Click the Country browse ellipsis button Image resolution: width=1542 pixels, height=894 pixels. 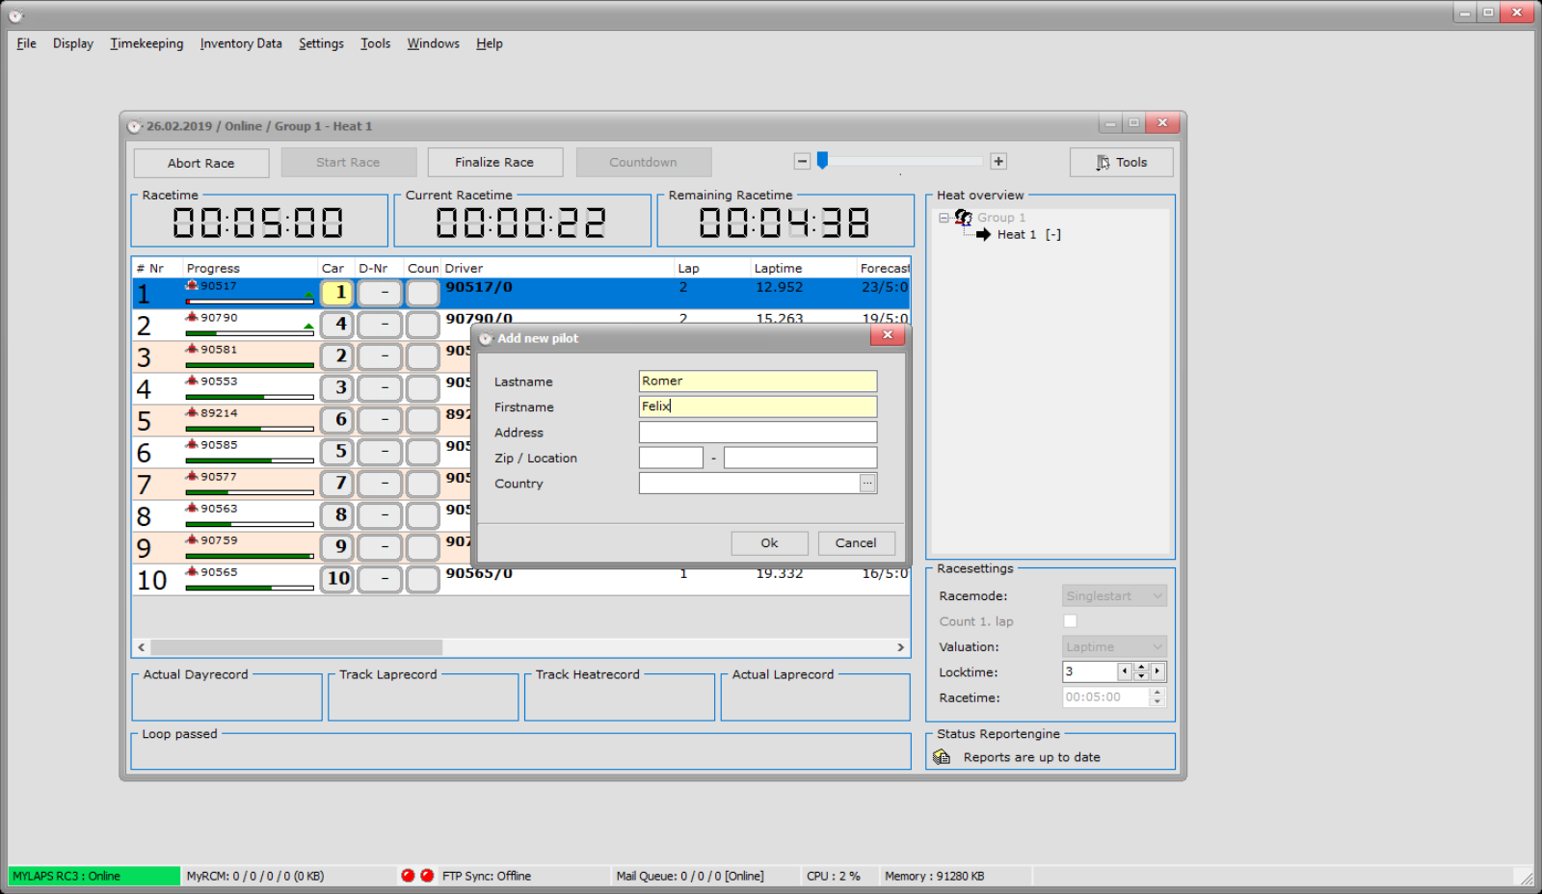click(867, 484)
